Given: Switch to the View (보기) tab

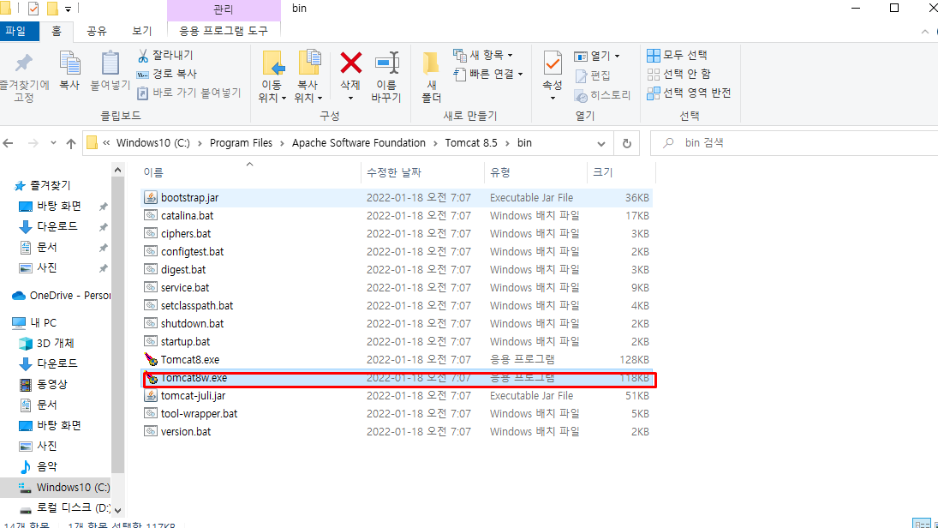Looking at the screenshot, I should pyautogui.click(x=142, y=31).
